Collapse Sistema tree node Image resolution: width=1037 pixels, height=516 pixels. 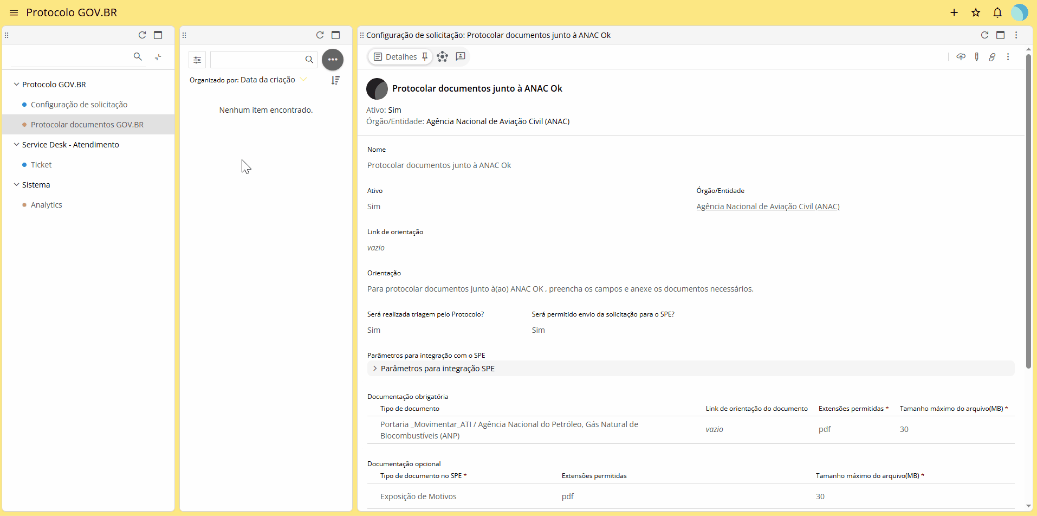click(16, 184)
